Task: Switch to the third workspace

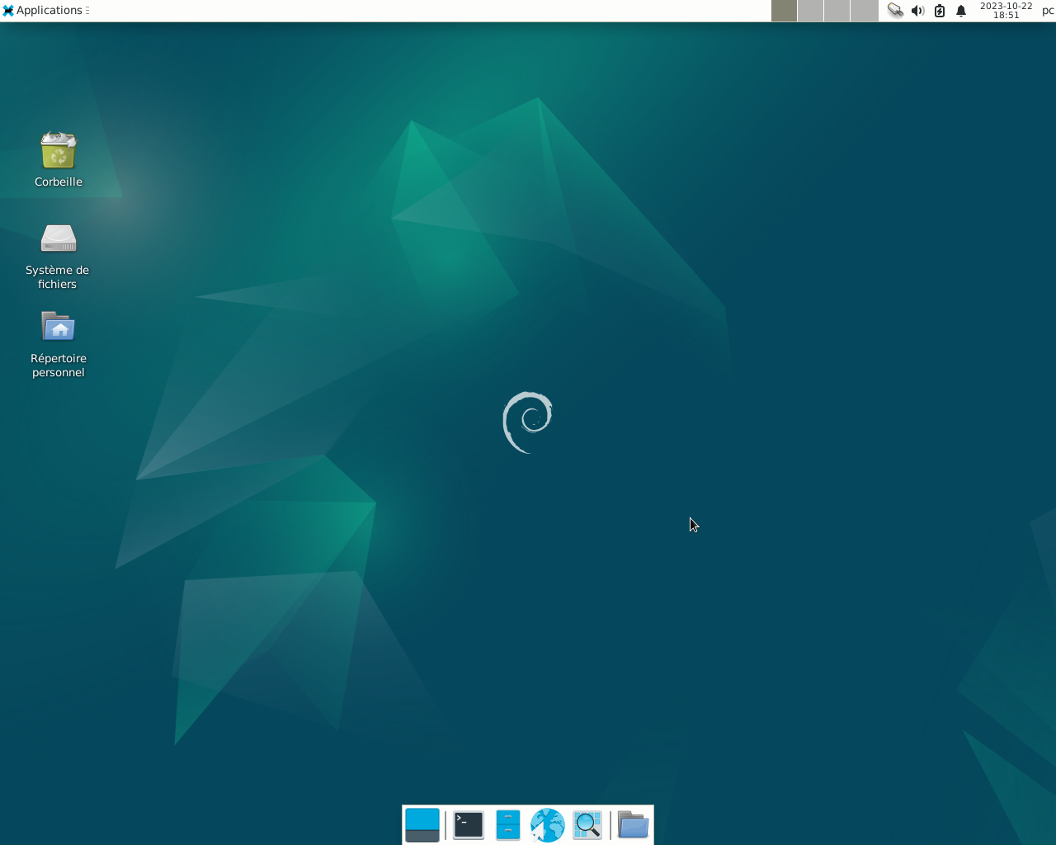Action: 837,11
